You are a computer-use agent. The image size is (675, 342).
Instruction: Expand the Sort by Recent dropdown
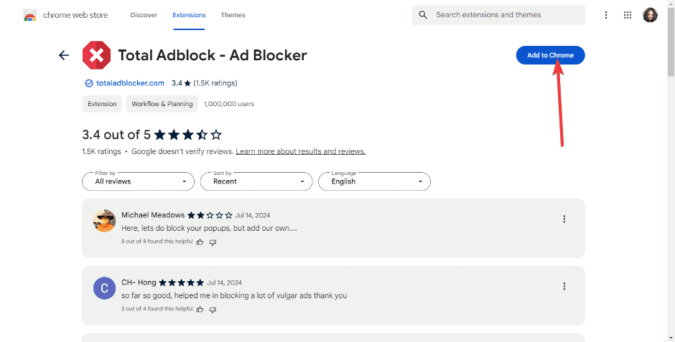click(x=256, y=181)
